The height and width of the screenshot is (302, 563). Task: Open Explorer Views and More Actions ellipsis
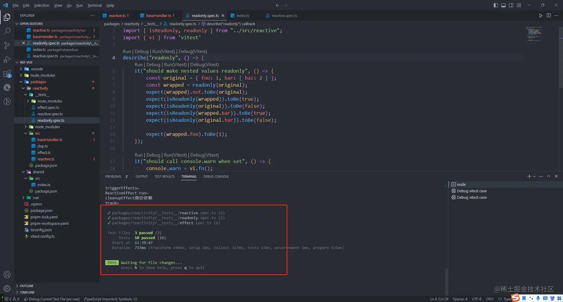[x=92, y=16]
